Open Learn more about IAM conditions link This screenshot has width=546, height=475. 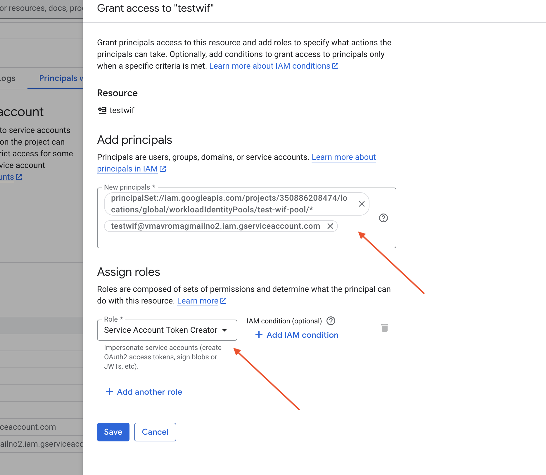270,66
